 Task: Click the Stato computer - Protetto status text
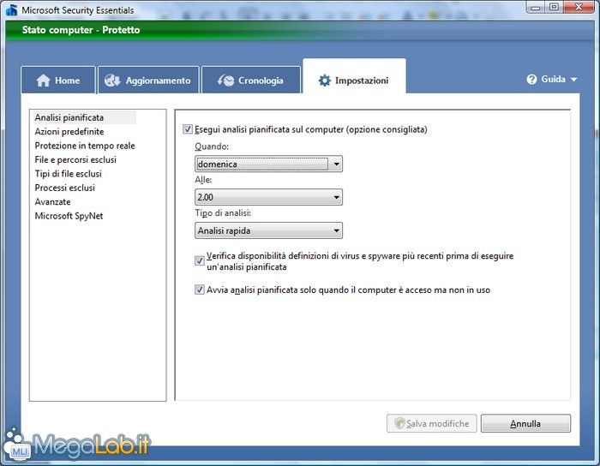(x=81, y=30)
